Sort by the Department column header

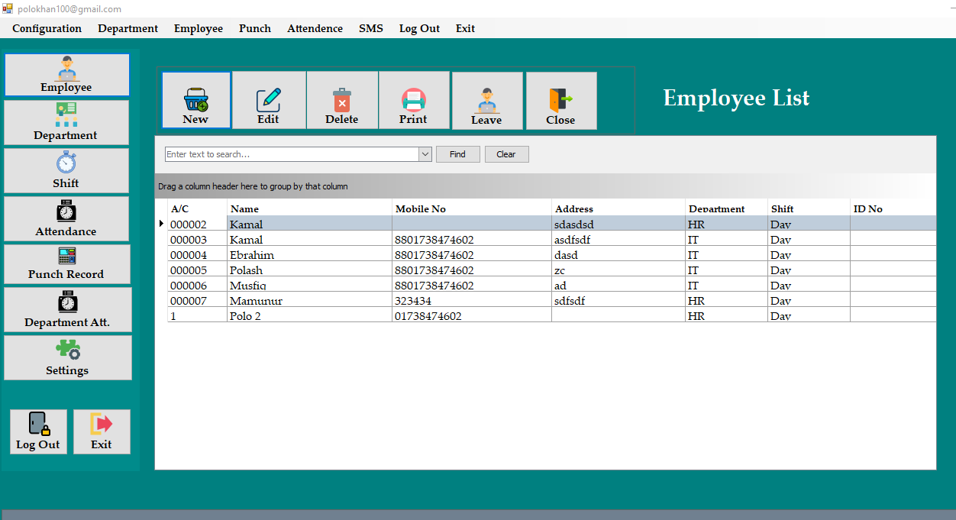click(726, 208)
